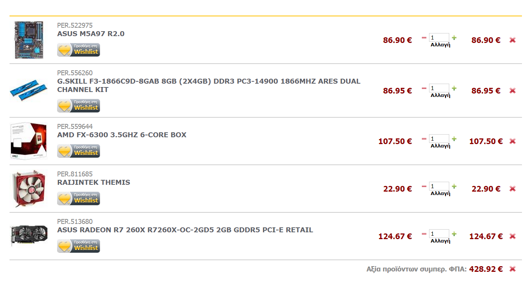Screen dimensions: 525x284
Task: Click Αλλαγή under G.SKILL quantity field
Action: 440,95
